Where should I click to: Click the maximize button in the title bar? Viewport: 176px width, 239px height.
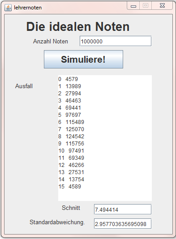(x=146, y=6)
